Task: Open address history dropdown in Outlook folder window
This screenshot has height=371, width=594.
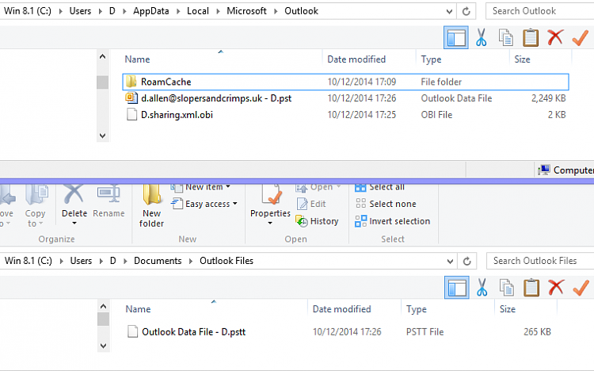Action: (x=449, y=11)
